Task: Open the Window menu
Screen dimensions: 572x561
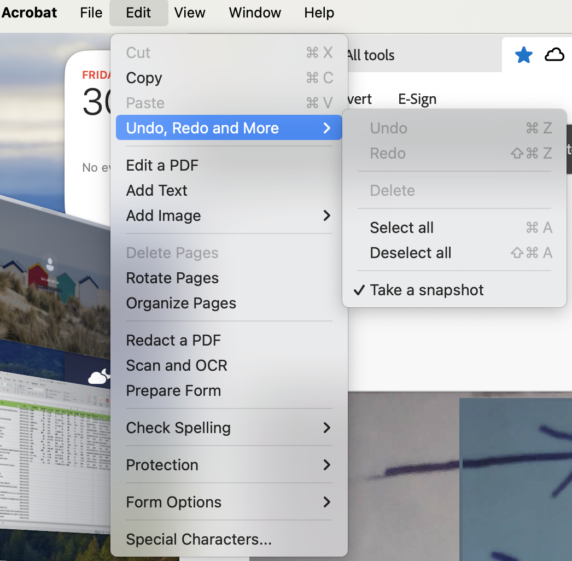Action: coord(254,13)
